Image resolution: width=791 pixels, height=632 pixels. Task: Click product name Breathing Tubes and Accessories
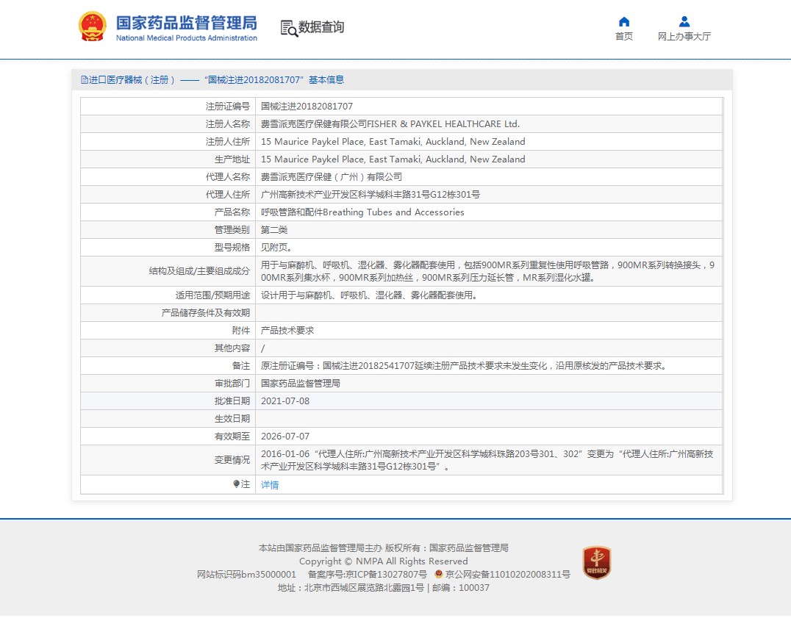pyautogui.click(x=362, y=212)
